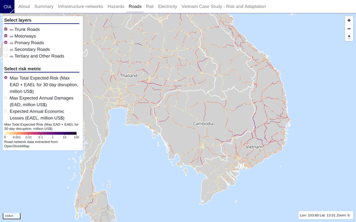Viewport: 356px width, 222px height.
Task: Click the Motorways legend line icon
Action: (x=11, y=37)
